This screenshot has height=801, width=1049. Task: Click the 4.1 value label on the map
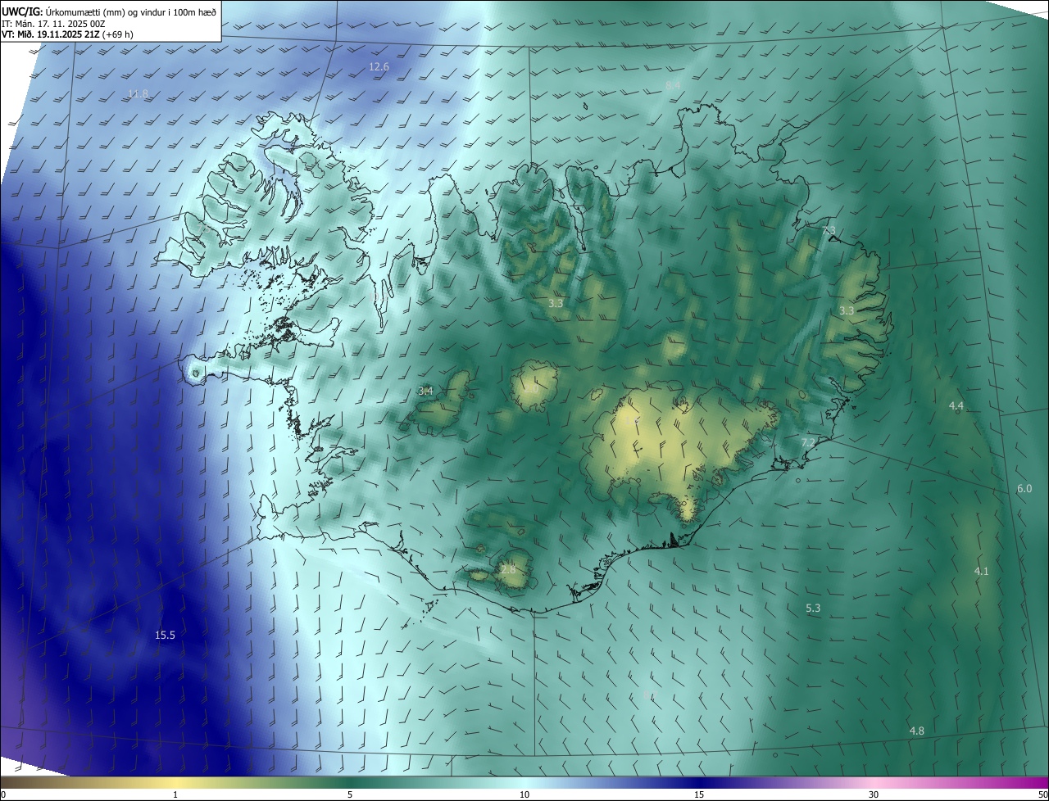click(x=981, y=571)
